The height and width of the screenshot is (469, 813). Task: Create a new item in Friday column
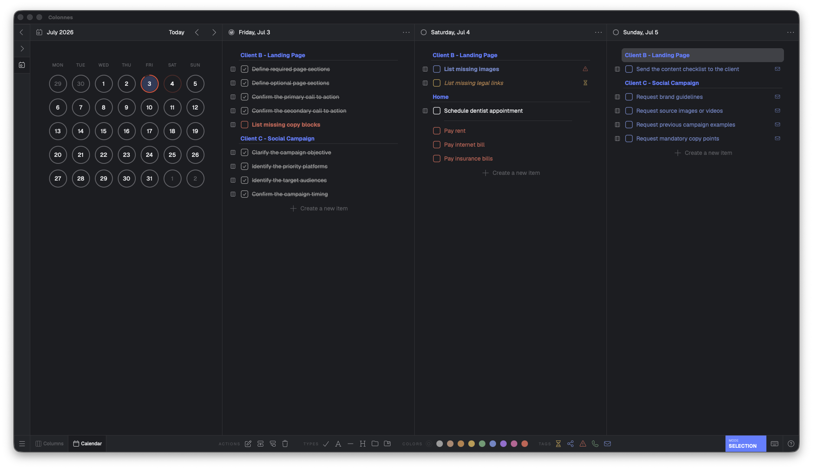(x=319, y=208)
